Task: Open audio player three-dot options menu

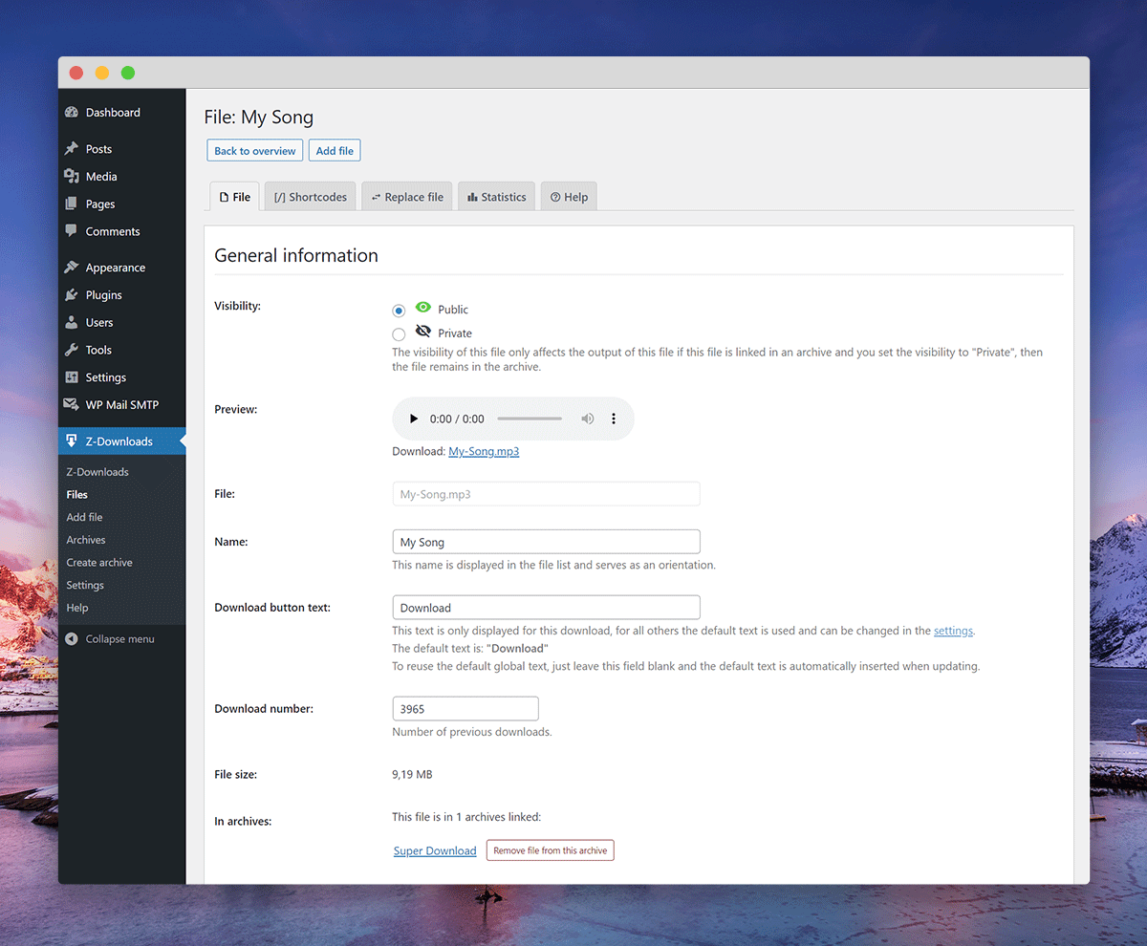Action: pyautogui.click(x=614, y=419)
